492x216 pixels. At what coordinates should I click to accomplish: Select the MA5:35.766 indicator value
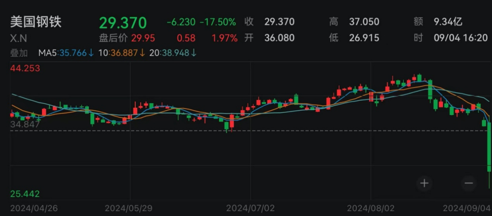66,53
